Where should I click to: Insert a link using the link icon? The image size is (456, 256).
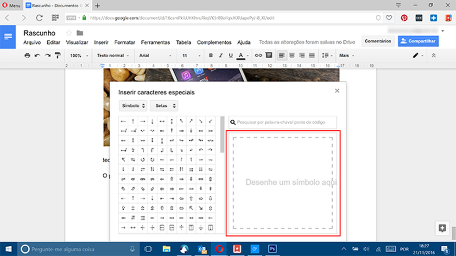coord(258,55)
